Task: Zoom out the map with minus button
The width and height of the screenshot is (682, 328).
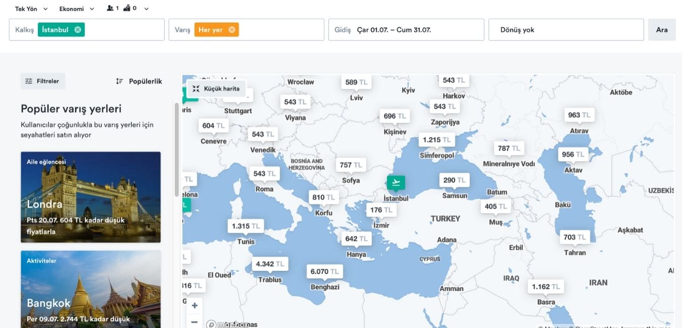Action: (194, 321)
